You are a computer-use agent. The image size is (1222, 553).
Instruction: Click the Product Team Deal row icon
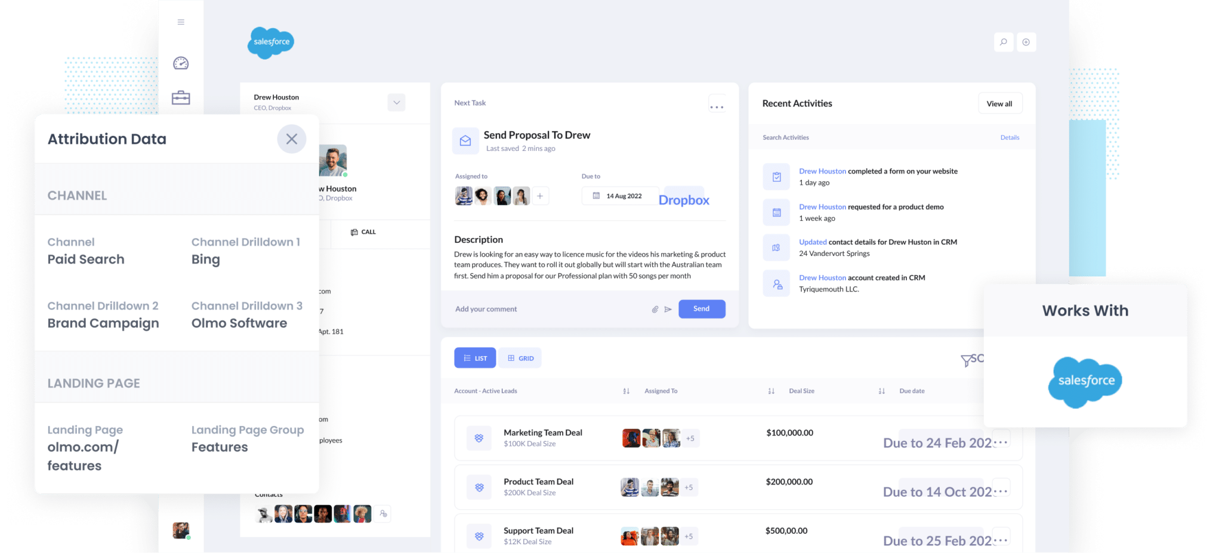click(x=479, y=487)
